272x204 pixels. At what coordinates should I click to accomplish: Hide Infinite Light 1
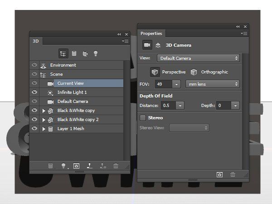34,92
